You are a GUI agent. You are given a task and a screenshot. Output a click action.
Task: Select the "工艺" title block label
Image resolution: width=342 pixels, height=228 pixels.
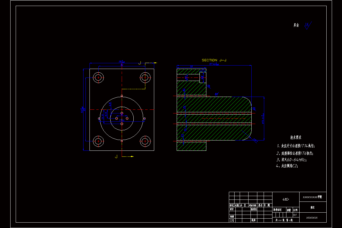pyautogui.click(x=232, y=220)
